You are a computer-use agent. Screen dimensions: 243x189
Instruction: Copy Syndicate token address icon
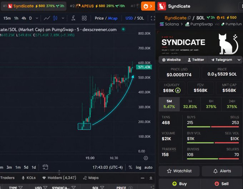[189, 18]
